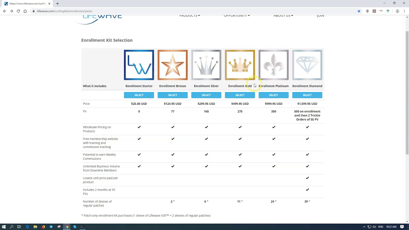Select the Enrollment Diamond kit
Image resolution: width=409 pixels, height=230 pixels.
coord(307,95)
